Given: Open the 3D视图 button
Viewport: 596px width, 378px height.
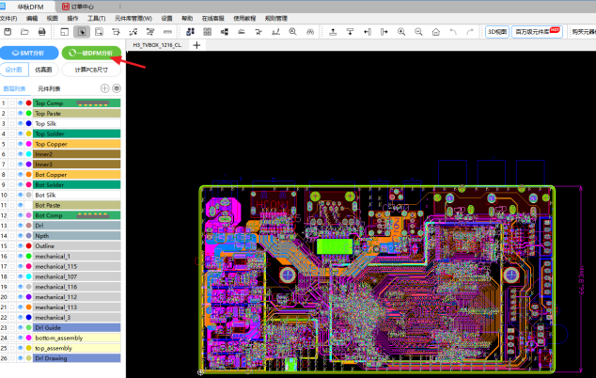Looking at the screenshot, I should [x=497, y=32].
